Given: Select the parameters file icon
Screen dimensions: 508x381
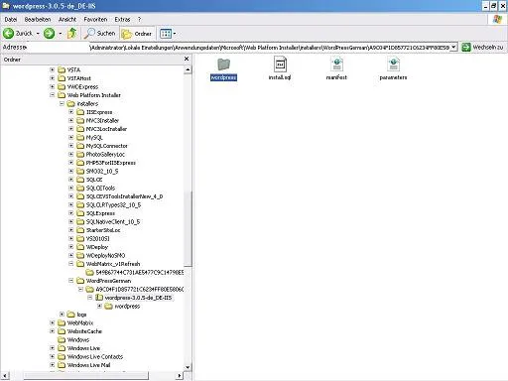Looking at the screenshot, I should click(x=393, y=64).
